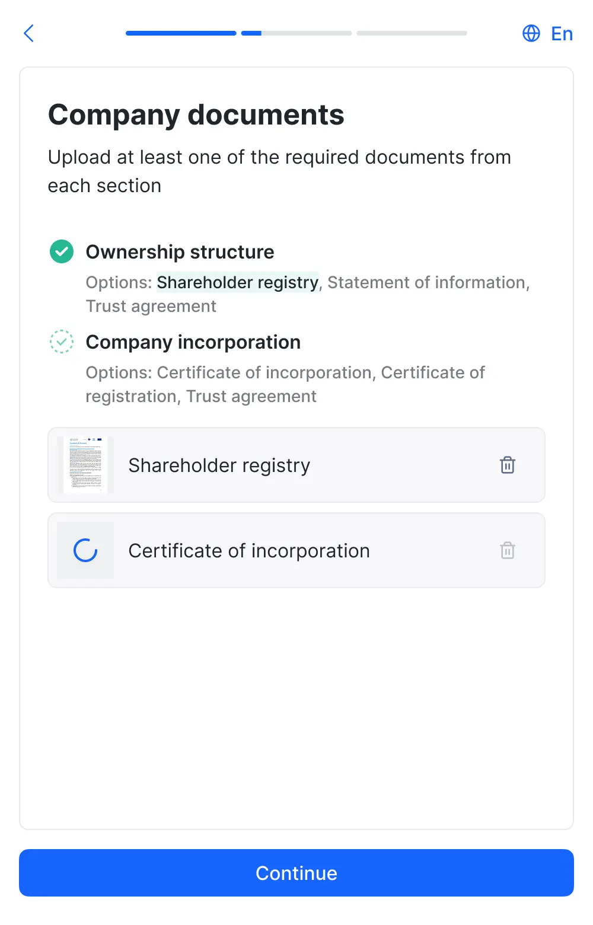Image resolution: width=593 pixels, height=925 pixels.
Task: Click the dashed Company incorporation check circle
Action: (x=62, y=342)
